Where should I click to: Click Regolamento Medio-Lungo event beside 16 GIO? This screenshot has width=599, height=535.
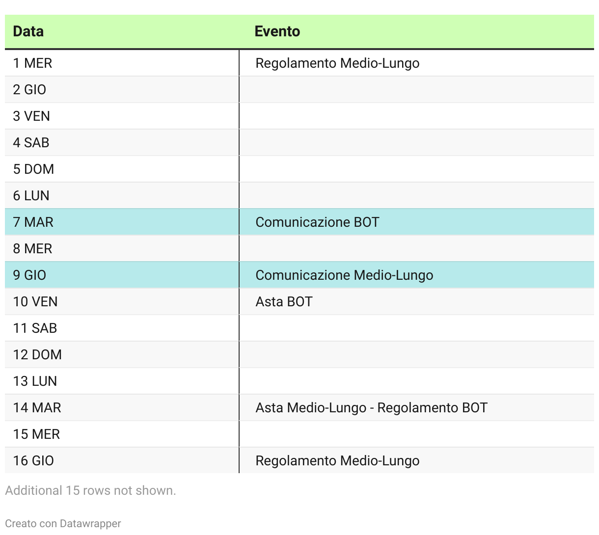[337, 461]
